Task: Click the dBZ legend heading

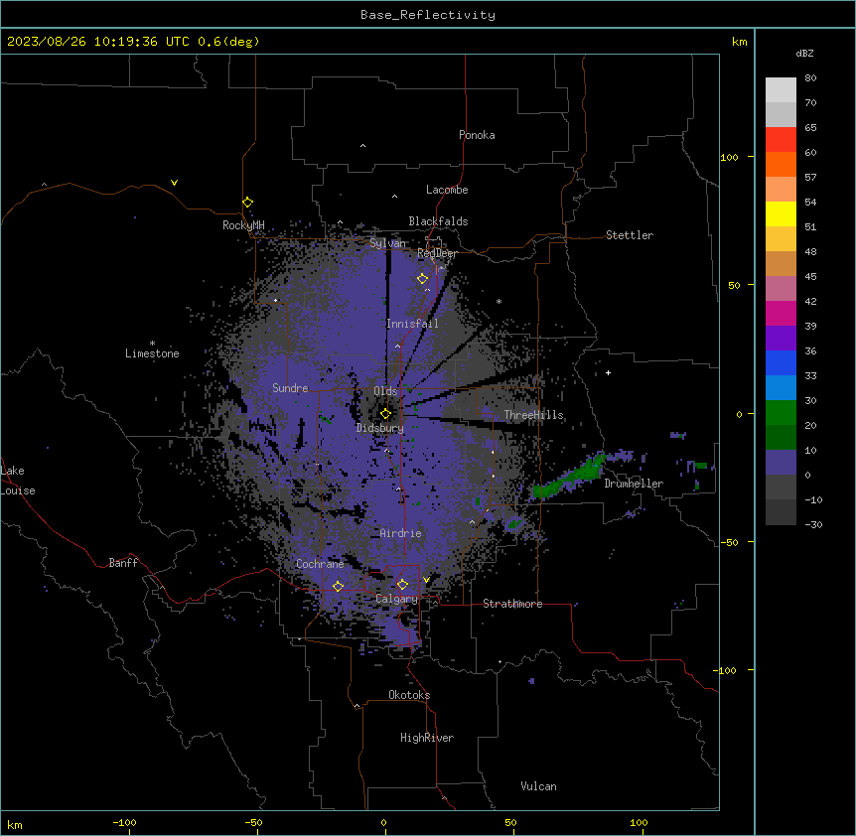Action: click(804, 54)
